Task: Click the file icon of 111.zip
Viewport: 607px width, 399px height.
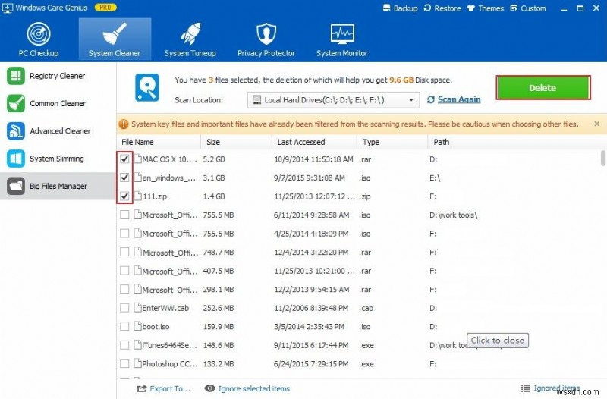Action: click(138, 196)
